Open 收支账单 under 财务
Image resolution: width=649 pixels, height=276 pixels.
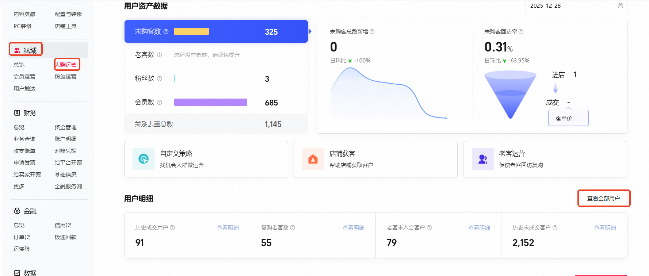(24, 151)
